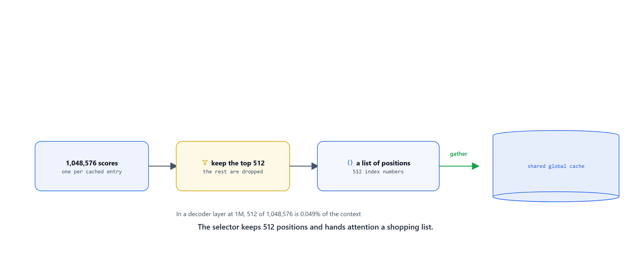Screen dimensions: 631x270
Task: Click the "shared global cache" label
Action: (556, 166)
